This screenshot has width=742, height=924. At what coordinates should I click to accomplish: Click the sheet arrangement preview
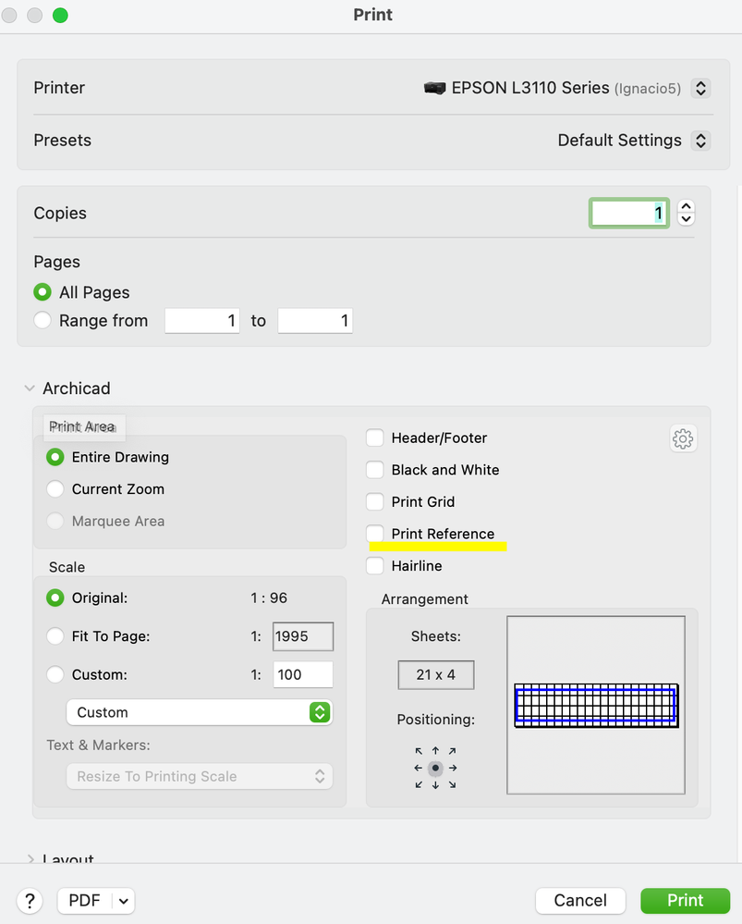pyautogui.click(x=596, y=706)
